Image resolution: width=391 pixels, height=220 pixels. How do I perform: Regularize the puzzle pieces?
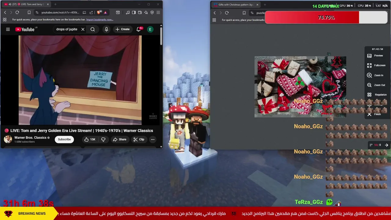(x=377, y=95)
